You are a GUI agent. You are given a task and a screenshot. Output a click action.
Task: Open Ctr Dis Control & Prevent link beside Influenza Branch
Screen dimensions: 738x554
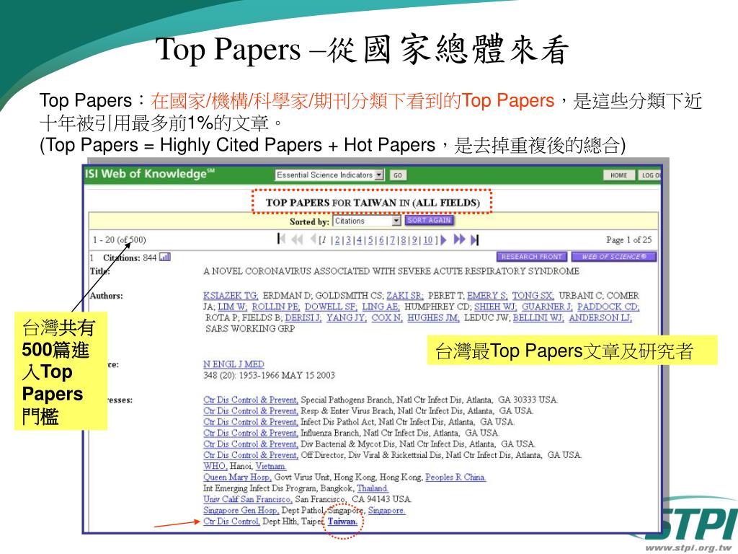click(x=250, y=433)
